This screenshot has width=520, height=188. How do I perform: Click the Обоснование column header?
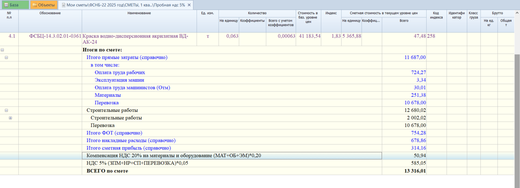50,13
